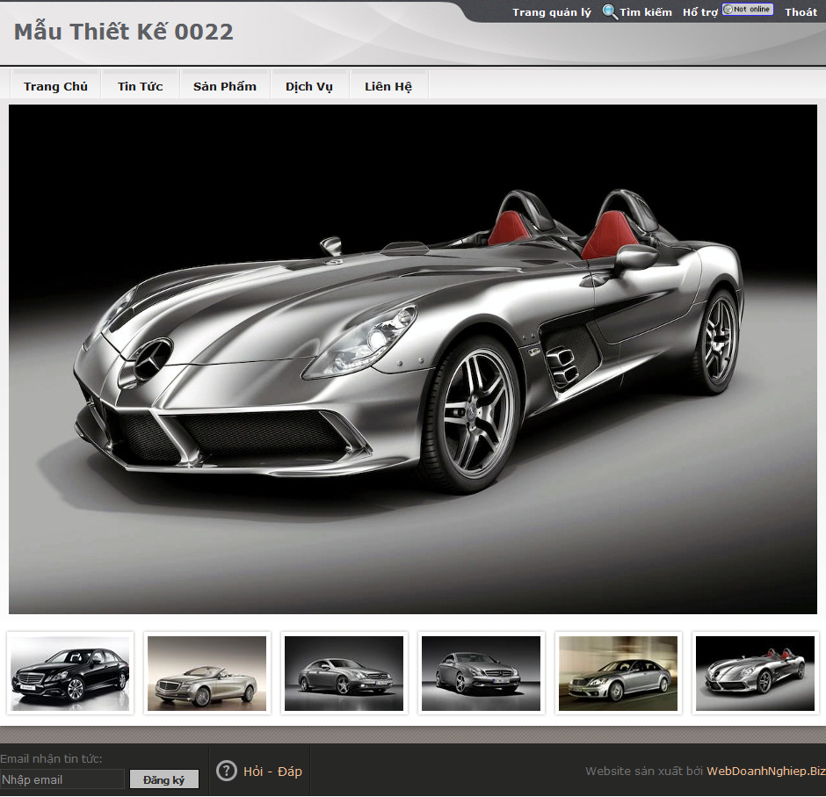Click the Website sản xuất bởi text

(644, 772)
